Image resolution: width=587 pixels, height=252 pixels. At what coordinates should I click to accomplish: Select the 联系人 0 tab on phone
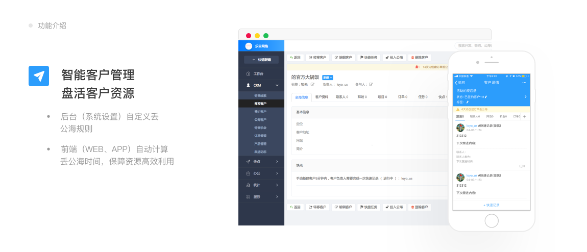(475, 117)
